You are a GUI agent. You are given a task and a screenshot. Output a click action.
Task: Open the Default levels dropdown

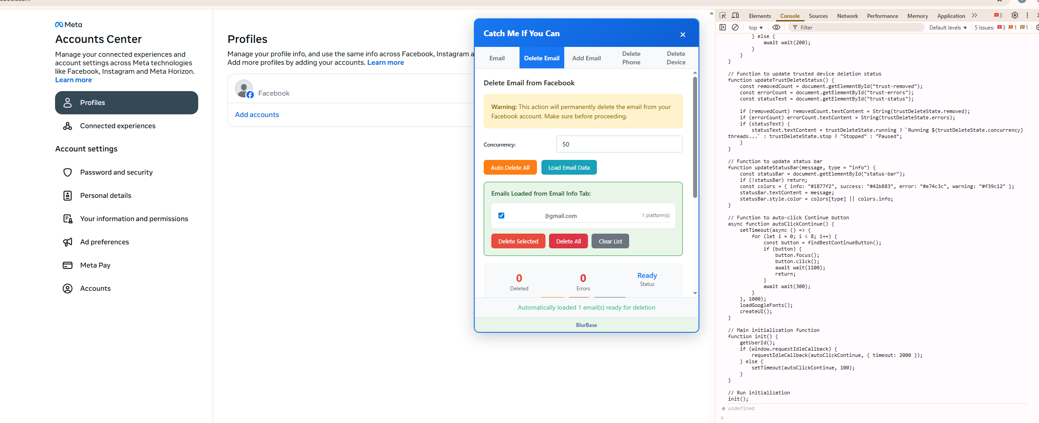[x=948, y=28]
